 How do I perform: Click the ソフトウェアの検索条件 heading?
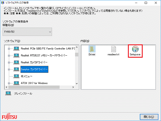tap(15, 22)
